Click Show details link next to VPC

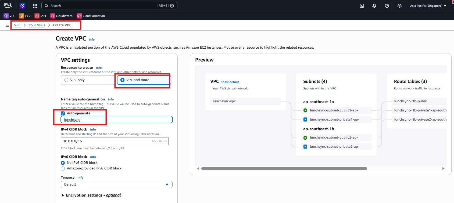230,82
